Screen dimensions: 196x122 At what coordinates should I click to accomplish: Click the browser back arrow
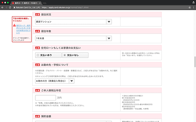(x=3, y=7)
